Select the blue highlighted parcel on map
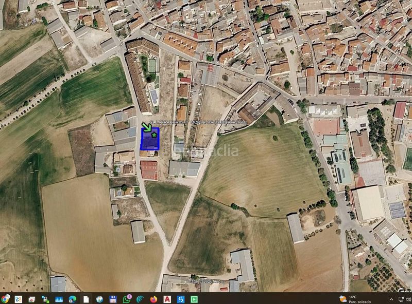Viewport: 412px width, 304px height. [149, 139]
